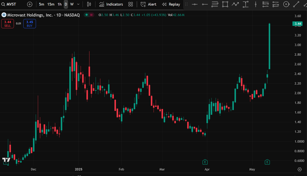Click the Vol 42.66 M legend value
Image resolution: width=307 pixels, height=176 pixels.
pyautogui.click(x=176, y=15)
